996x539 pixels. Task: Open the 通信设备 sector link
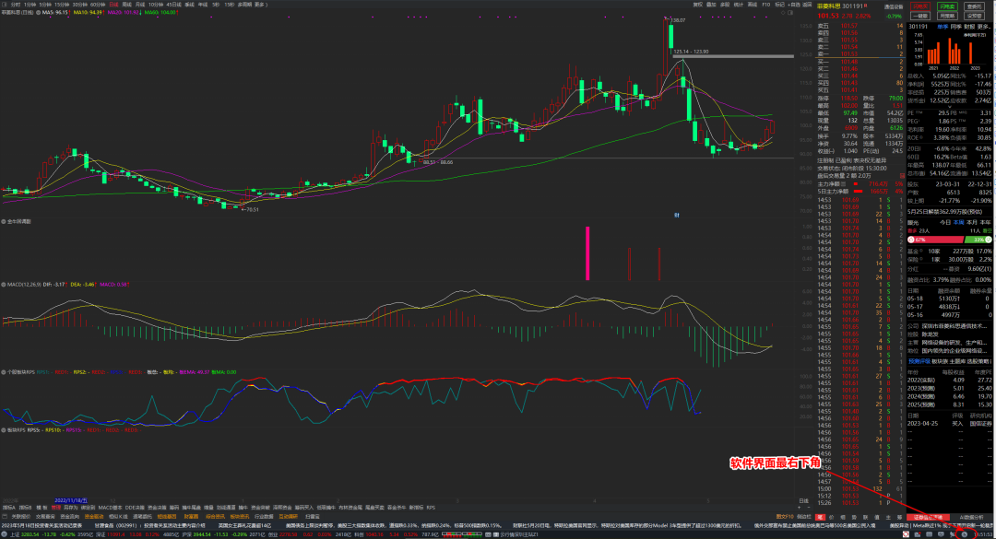click(x=894, y=7)
